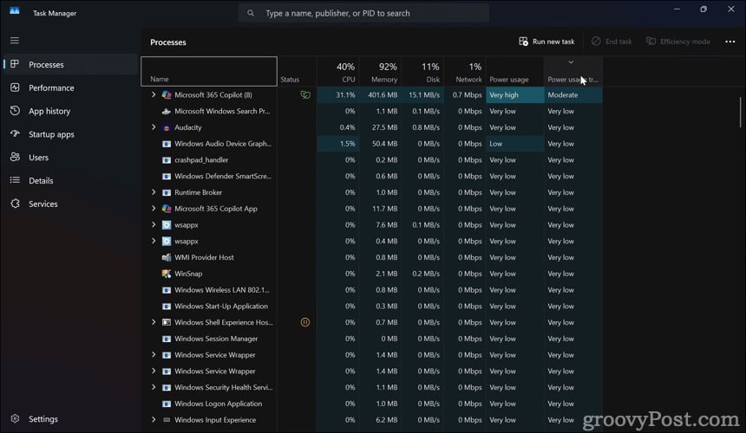Click the 15.1 MB/s disk cell
The image size is (746, 433).
point(423,95)
